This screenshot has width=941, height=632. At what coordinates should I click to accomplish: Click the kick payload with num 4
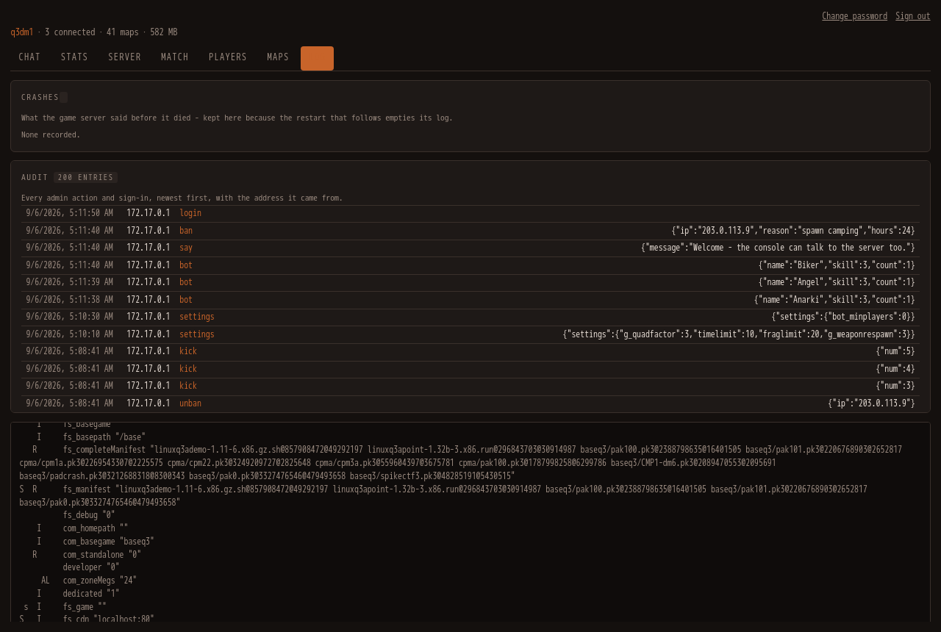pos(895,369)
